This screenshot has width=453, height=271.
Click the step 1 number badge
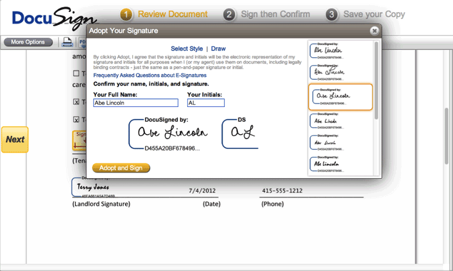[x=126, y=15]
